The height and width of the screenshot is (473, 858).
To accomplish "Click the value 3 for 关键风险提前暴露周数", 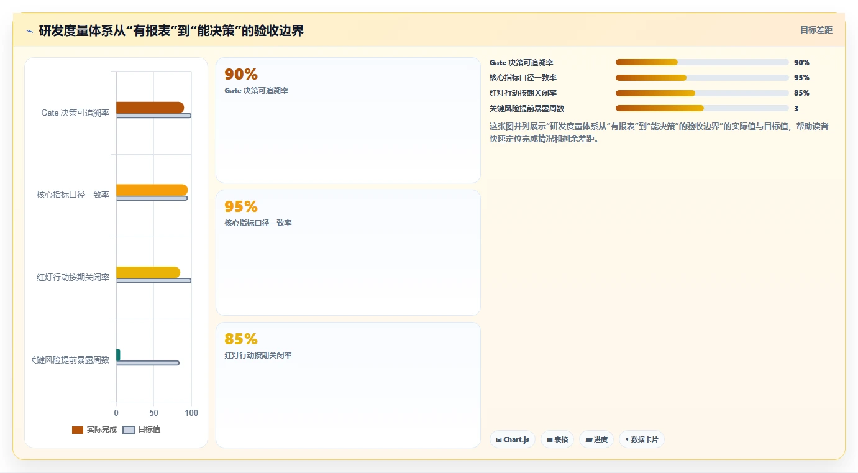I will (x=796, y=108).
